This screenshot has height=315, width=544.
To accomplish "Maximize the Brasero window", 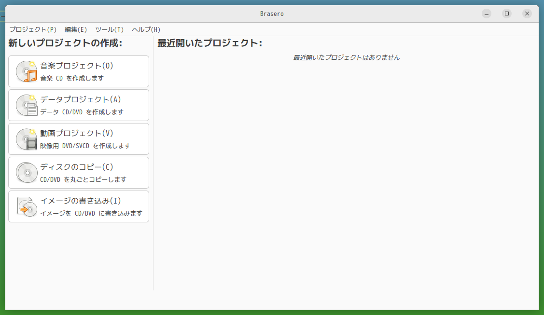I will (x=506, y=14).
